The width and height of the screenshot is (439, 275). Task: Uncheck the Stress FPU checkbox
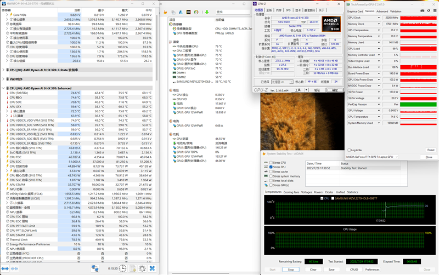[x=271, y=167]
